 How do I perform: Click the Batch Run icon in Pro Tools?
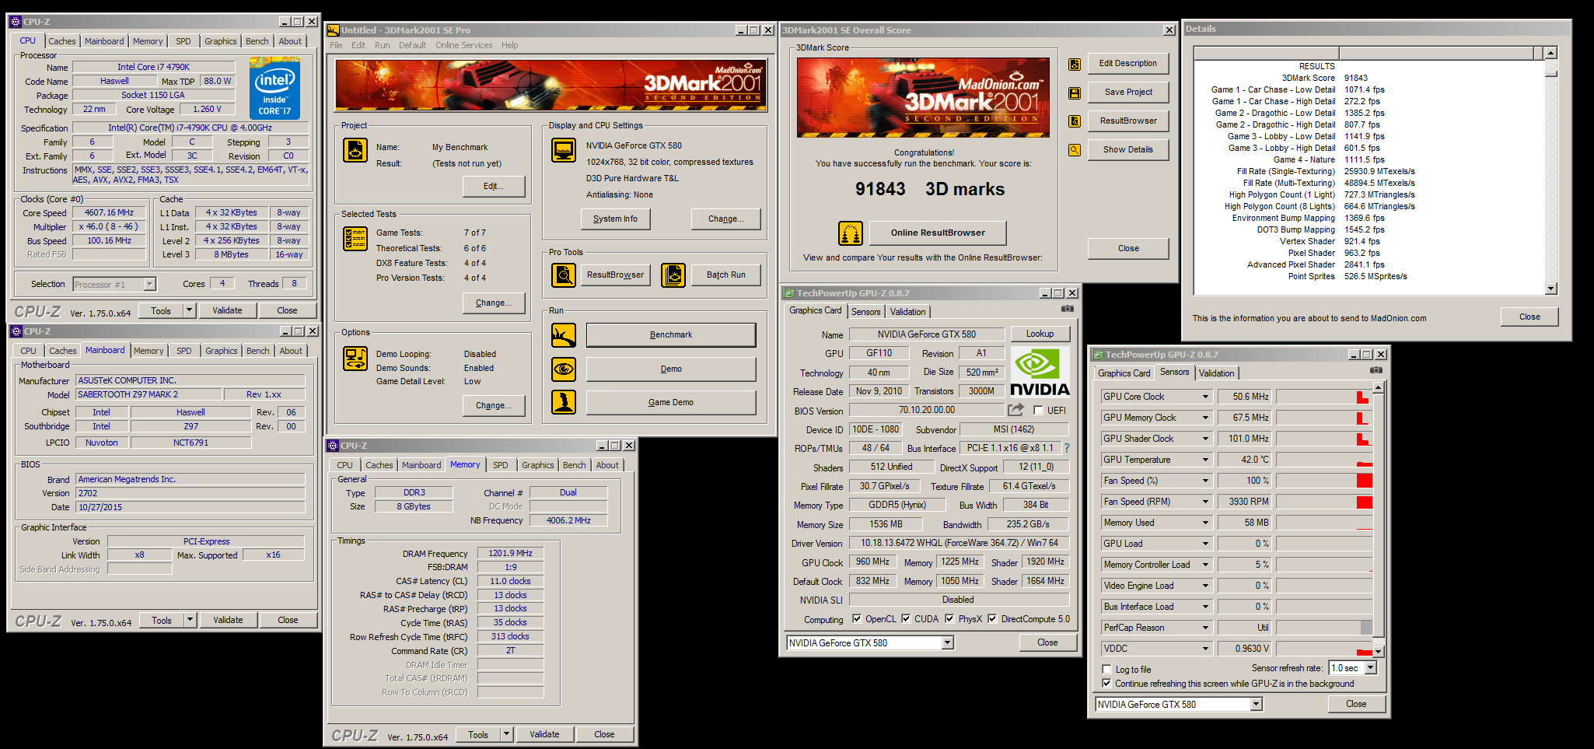(x=673, y=275)
